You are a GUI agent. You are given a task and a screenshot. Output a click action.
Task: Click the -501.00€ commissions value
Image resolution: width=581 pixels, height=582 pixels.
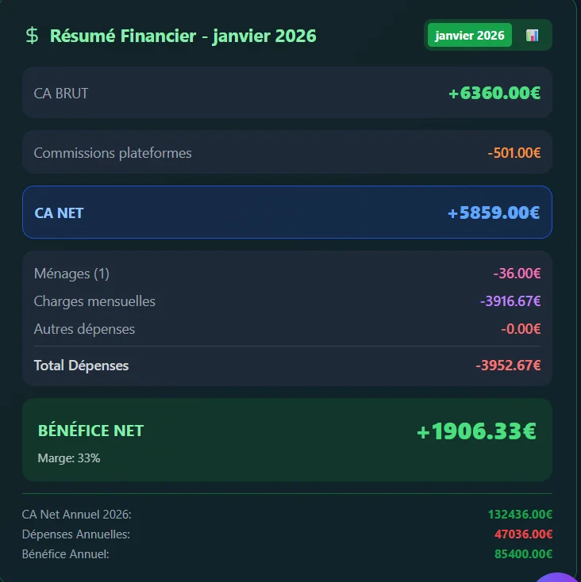pos(514,152)
